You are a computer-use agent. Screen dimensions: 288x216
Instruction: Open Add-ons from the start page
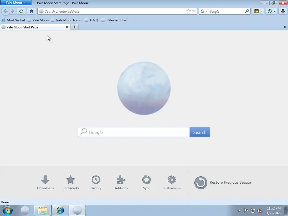pyautogui.click(x=121, y=183)
